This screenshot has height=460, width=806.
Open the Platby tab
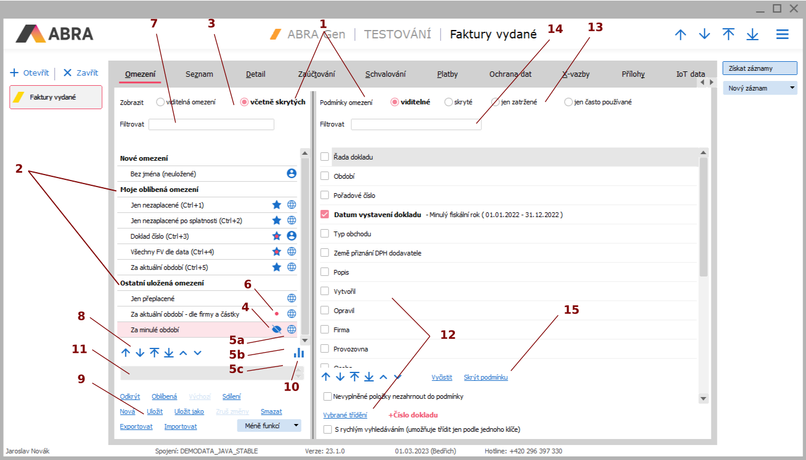coord(447,74)
